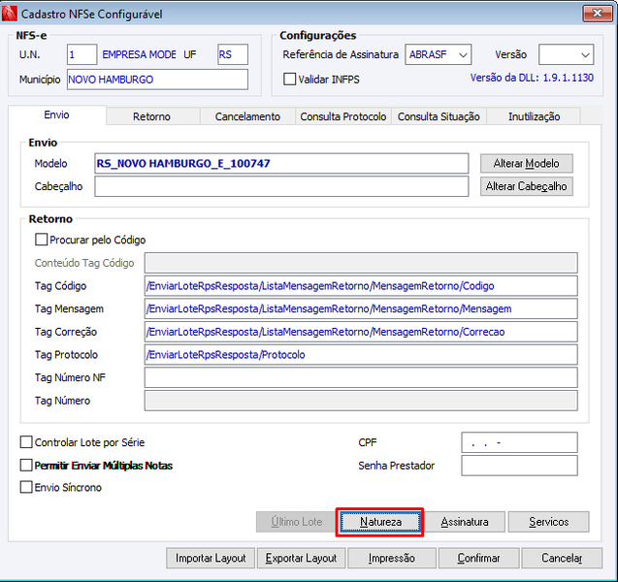This screenshot has height=582, width=618.
Task: Enable the Envio Síncrono option
Action: [x=26, y=488]
